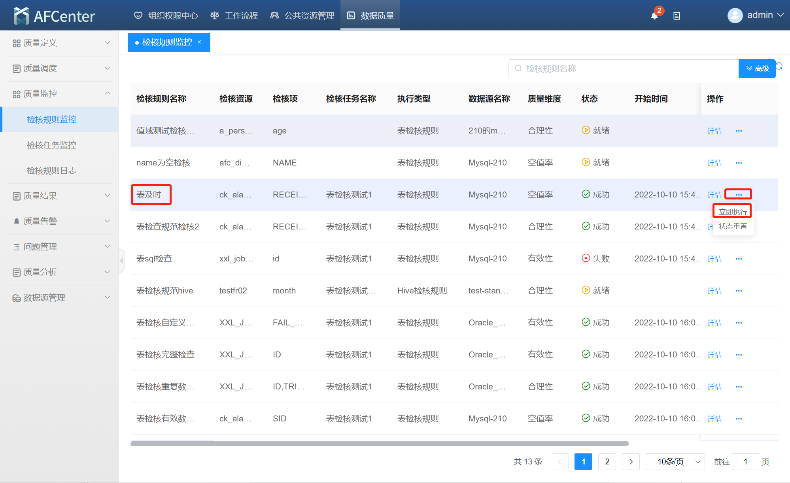This screenshot has height=483, width=790.
Task: Go to page 2 of the table
Action: (607, 462)
